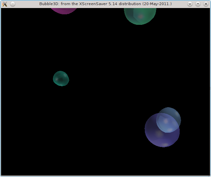
Task: Close the Bubble3D window
Action: tap(205, 4)
